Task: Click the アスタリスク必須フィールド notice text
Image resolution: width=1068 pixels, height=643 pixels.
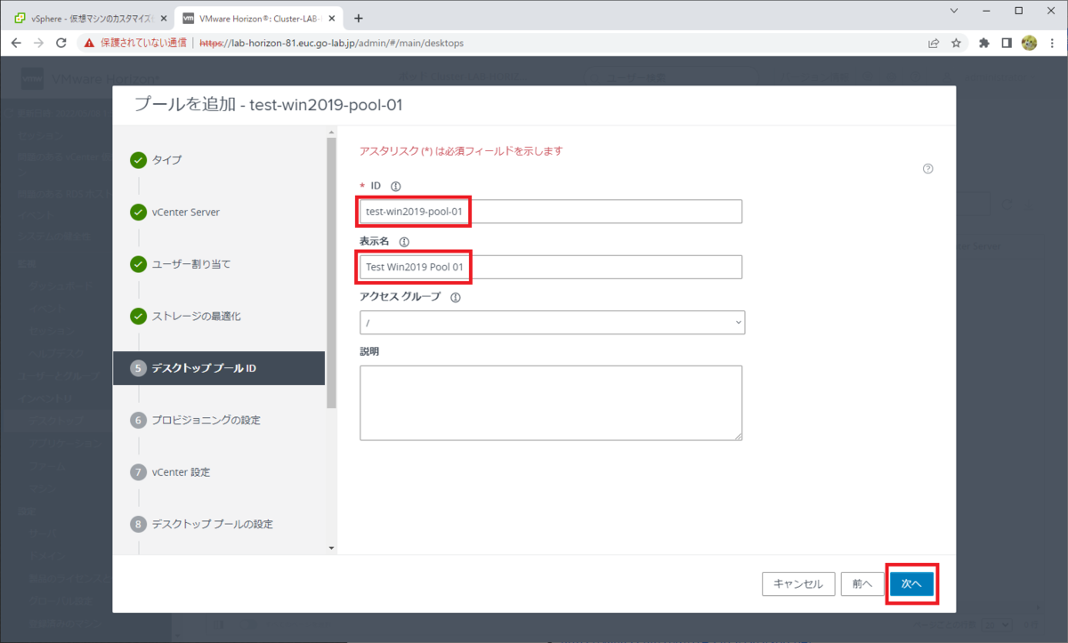Action: (x=461, y=151)
